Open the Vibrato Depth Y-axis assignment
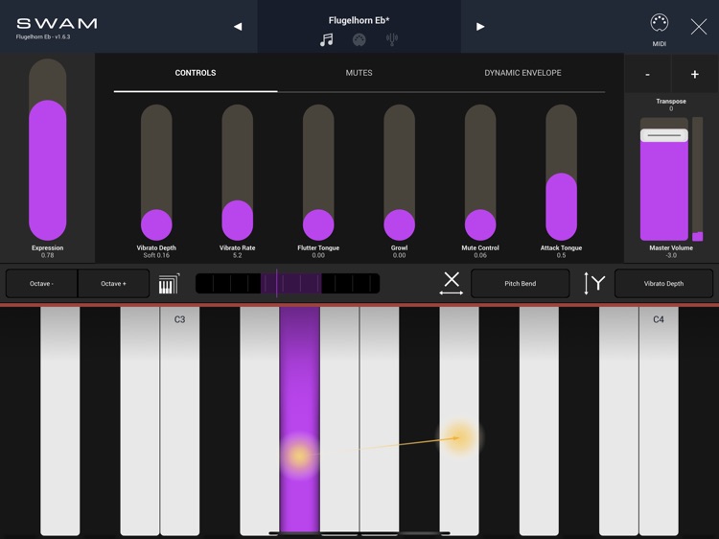719x539 pixels. click(x=663, y=284)
